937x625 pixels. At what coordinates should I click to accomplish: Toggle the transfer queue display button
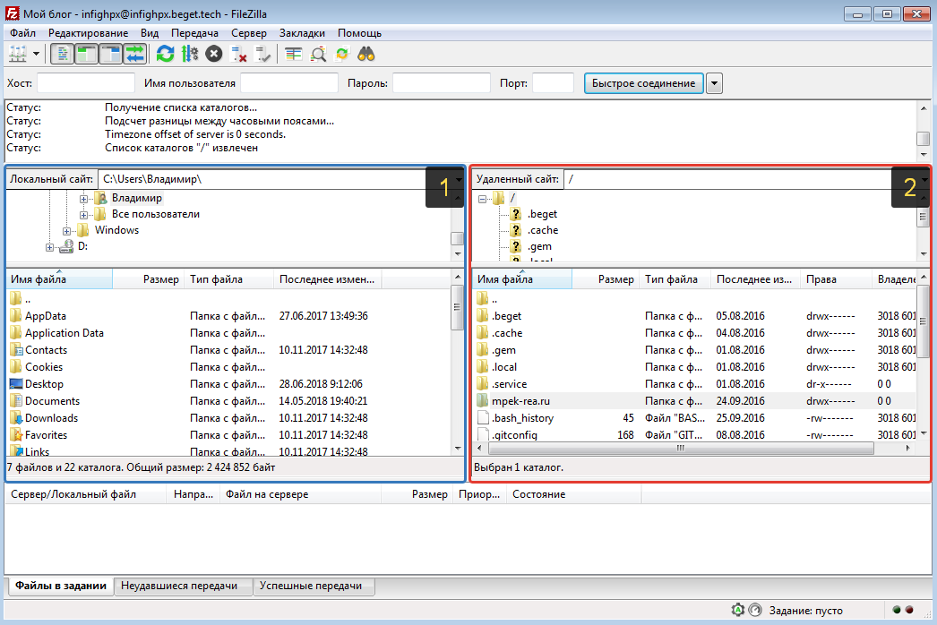(134, 54)
